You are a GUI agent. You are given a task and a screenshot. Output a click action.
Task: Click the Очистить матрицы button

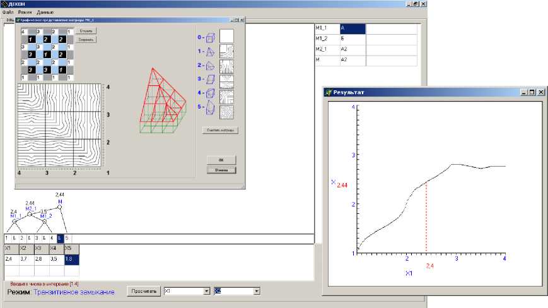coord(220,130)
